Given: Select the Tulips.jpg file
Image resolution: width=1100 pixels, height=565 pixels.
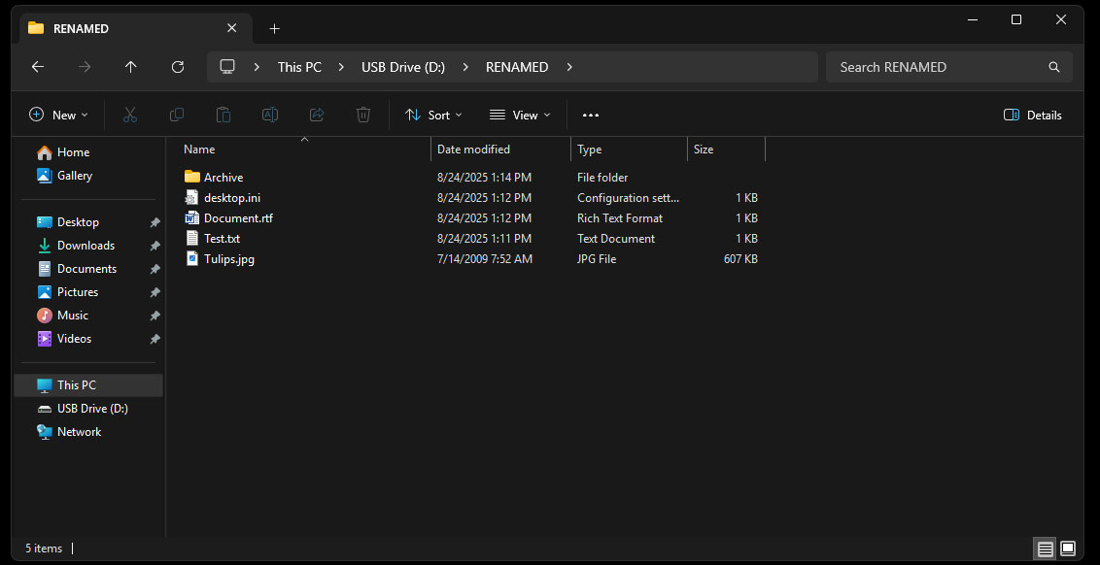Looking at the screenshot, I should [x=228, y=259].
